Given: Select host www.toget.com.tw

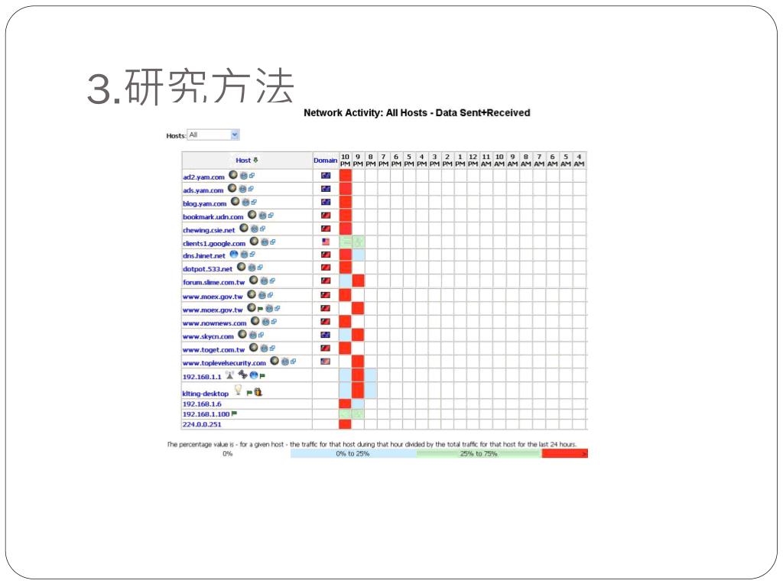Looking at the screenshot, I should (x=214, y=350).
